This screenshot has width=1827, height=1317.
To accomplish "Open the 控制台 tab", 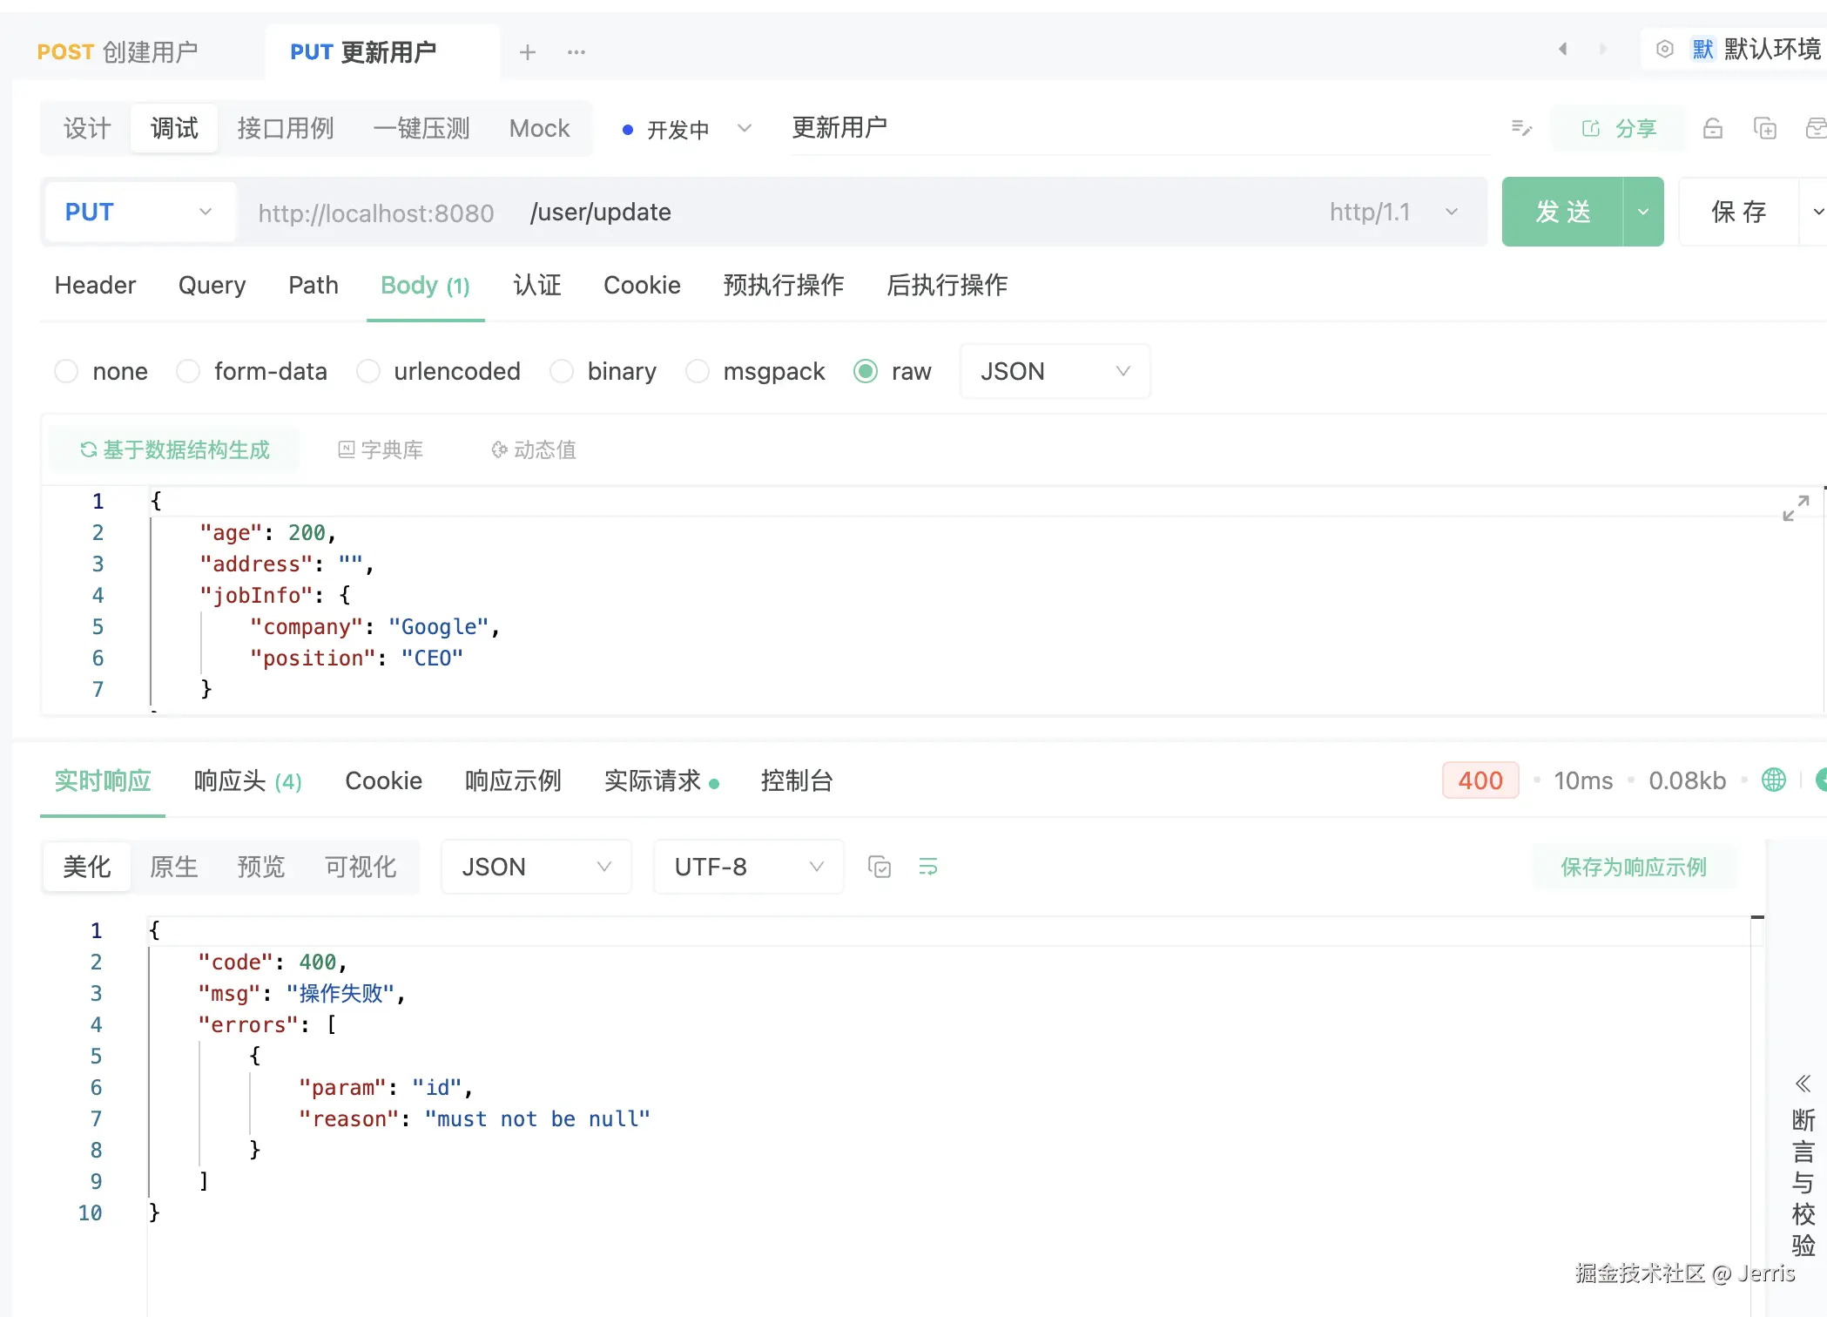I will click(796, 780).
